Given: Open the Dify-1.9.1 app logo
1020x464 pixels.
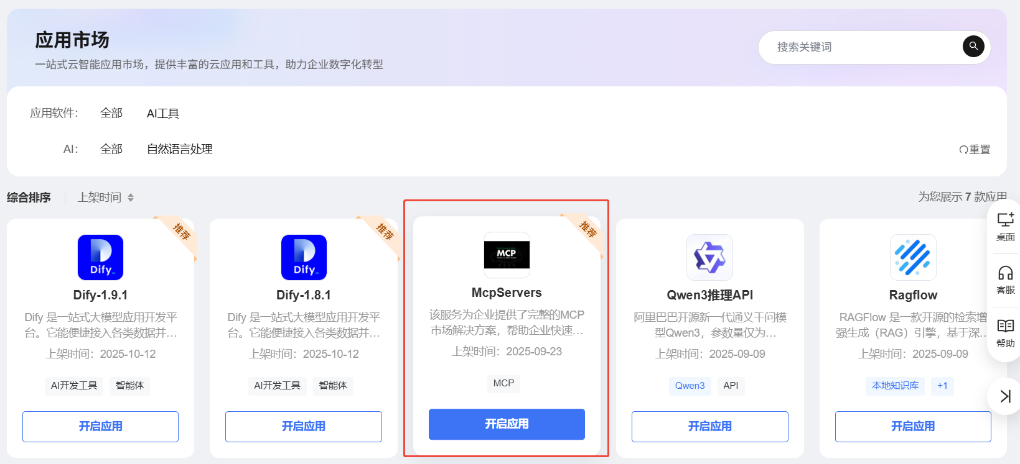Looking at the screenshot, I should click(x=100, y=257).
